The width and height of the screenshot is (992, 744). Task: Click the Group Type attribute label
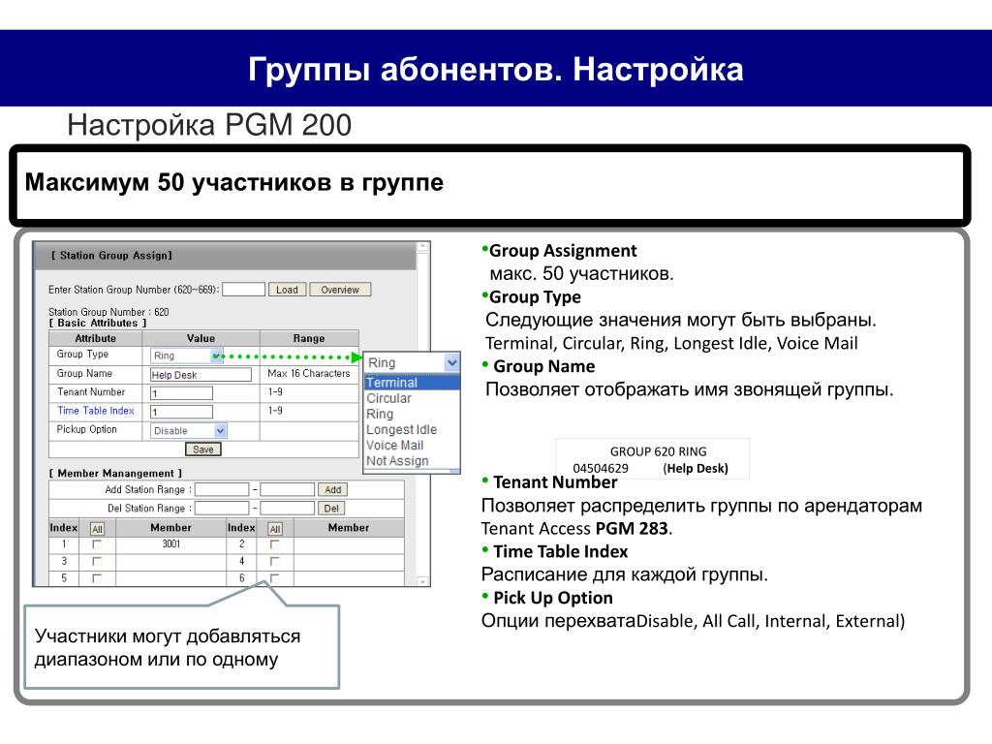pyautogui.click(x=82, y=355)
